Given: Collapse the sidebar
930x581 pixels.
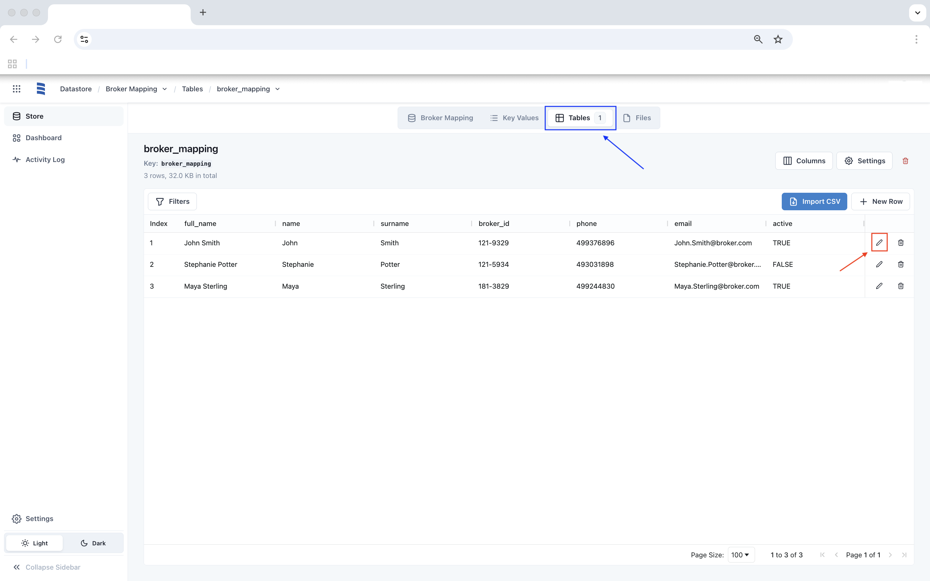Looking at the screenshot, I should [47, 567].
